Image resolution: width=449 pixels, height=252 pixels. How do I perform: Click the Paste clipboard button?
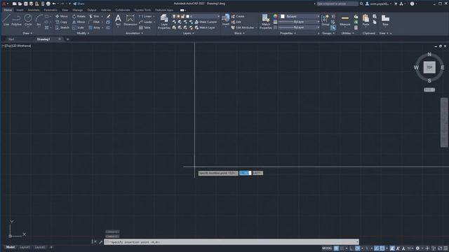pos(366,20)
